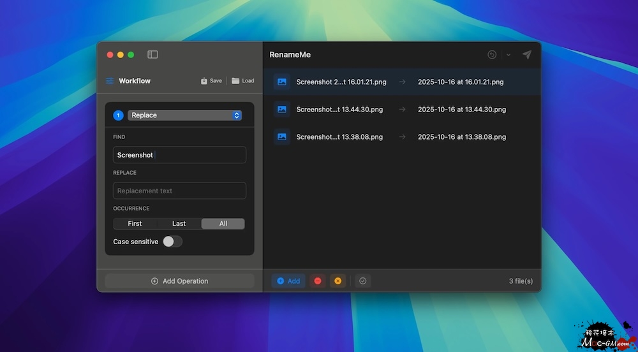The height and width of the screenshot is (352, 638).
Task: Click the undo history icon
Action: click(x=492, y=55)
